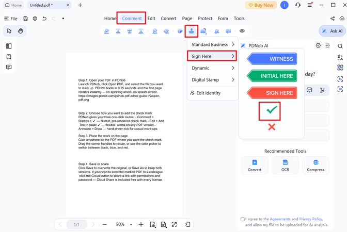Click the Sticker shape tool icon
The image size is (347, 232).
(180, 31)
